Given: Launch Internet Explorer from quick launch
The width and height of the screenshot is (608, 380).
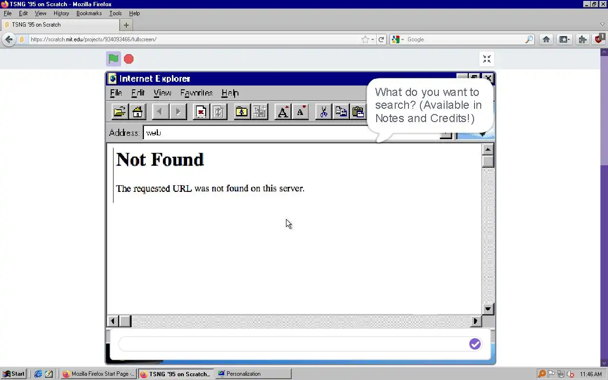Looking at the screenshot, I should (38, 374).
